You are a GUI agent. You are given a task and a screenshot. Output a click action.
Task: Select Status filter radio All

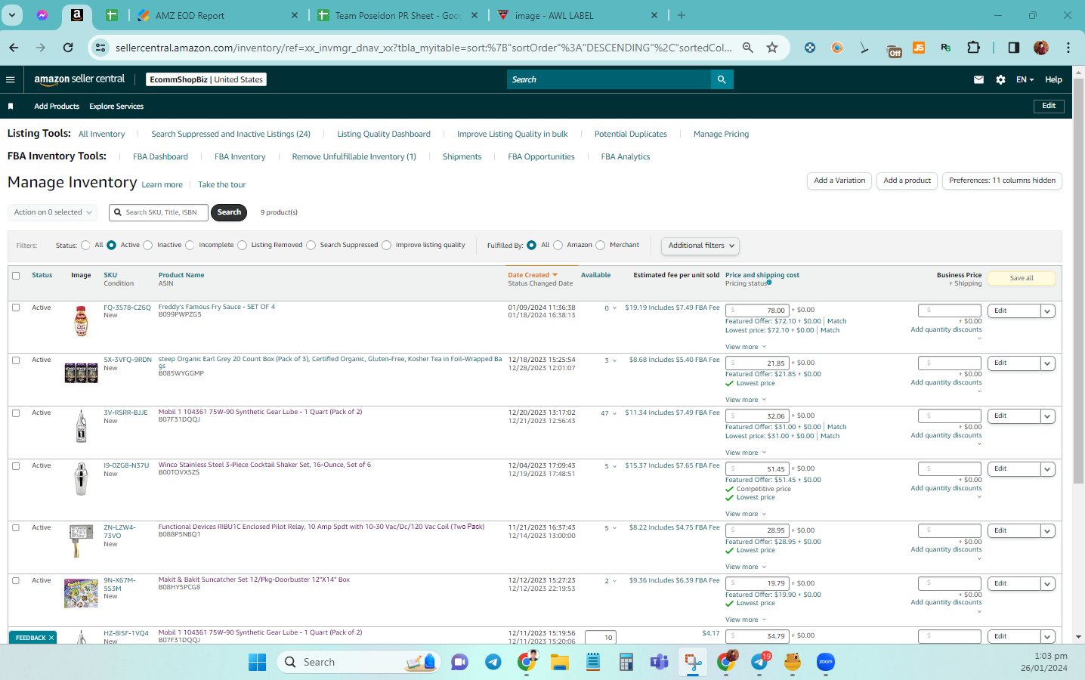(85, 245)
